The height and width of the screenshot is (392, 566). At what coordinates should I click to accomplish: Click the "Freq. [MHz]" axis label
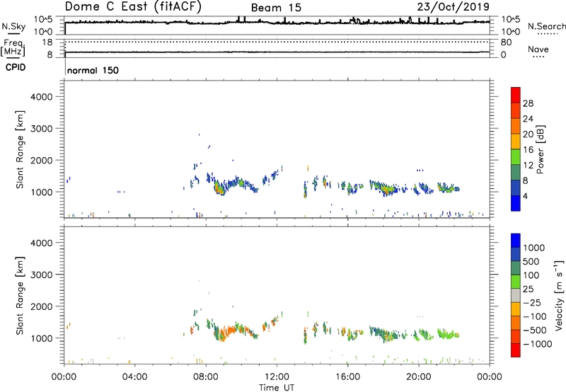[13, 47]
